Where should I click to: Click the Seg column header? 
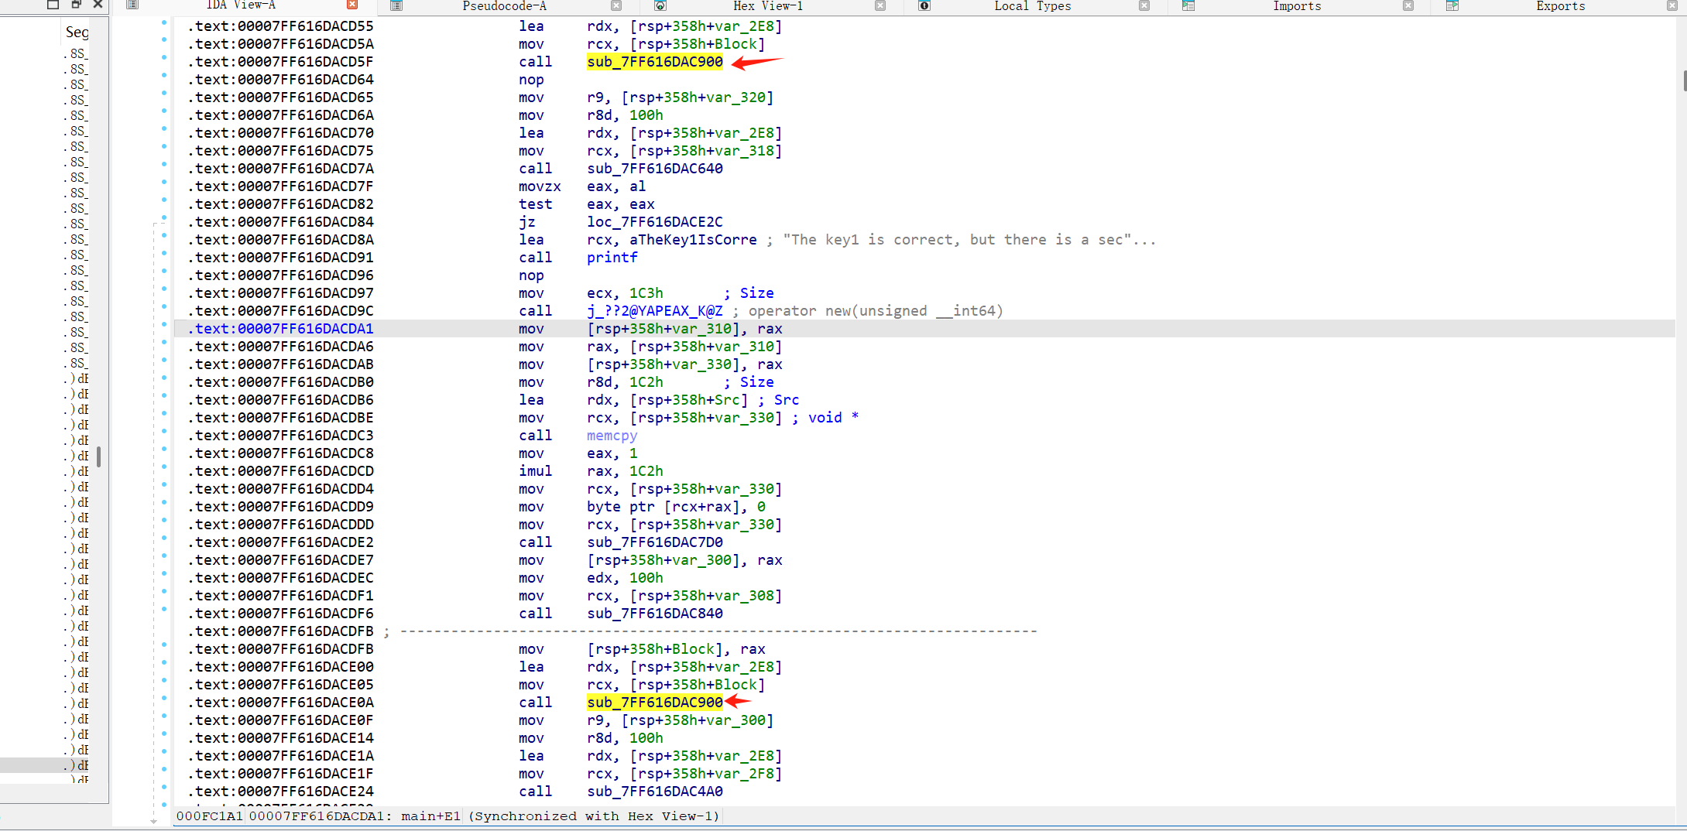77,32
